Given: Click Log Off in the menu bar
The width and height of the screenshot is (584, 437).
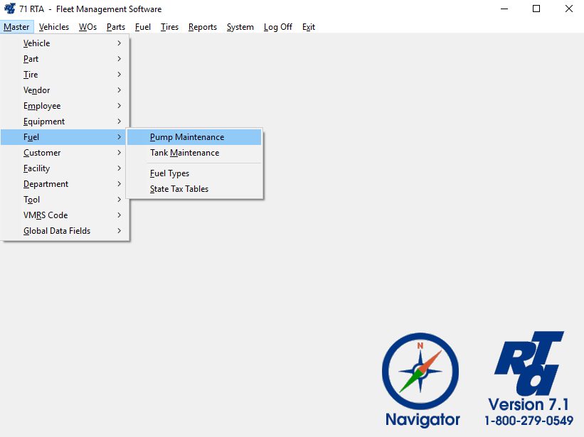Looking at the screenshot, I should 277,27.
